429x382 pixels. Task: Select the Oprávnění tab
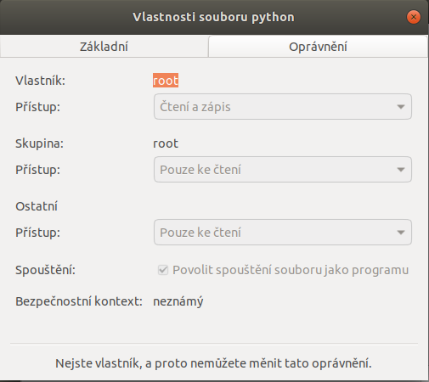[318, 47]
